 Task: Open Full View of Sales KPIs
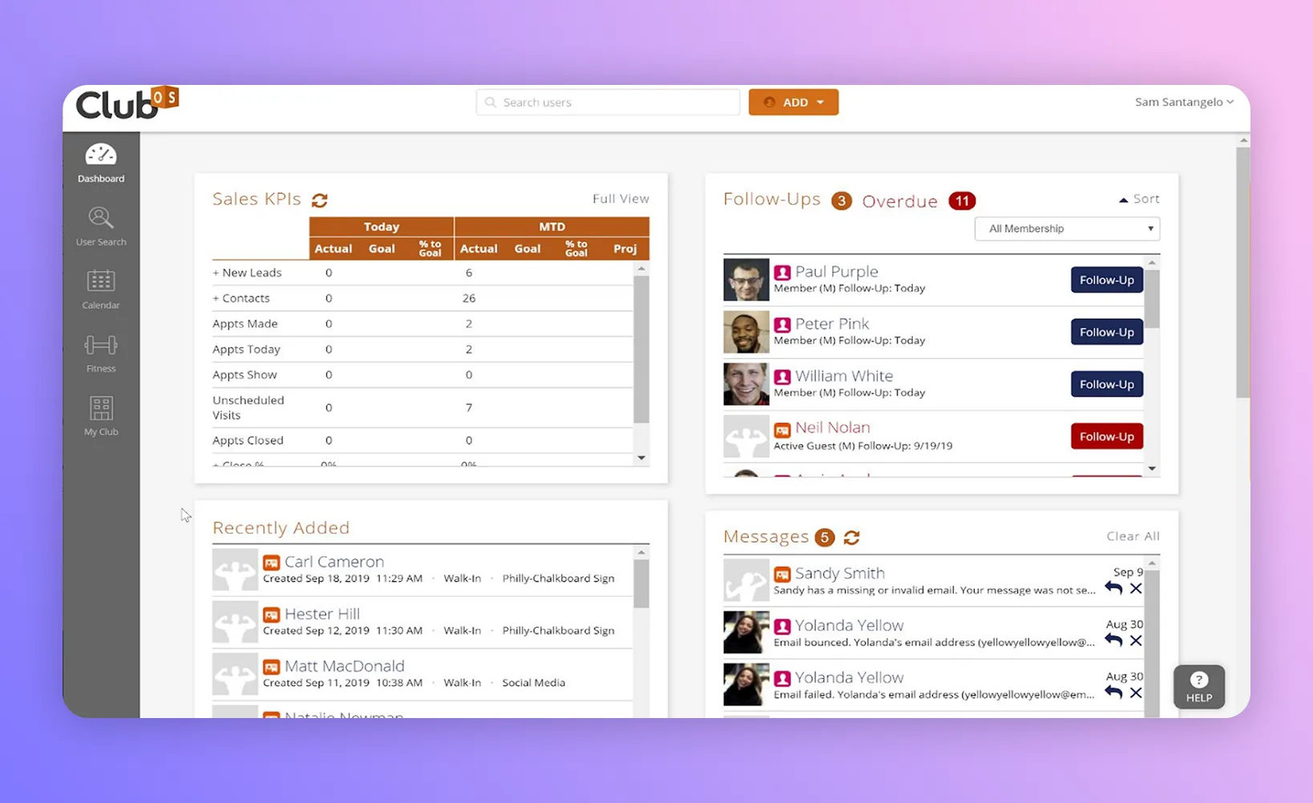(620, 198)
